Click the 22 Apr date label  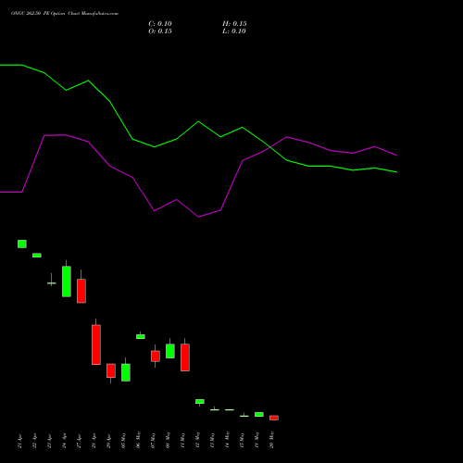[x=35, y=441]
